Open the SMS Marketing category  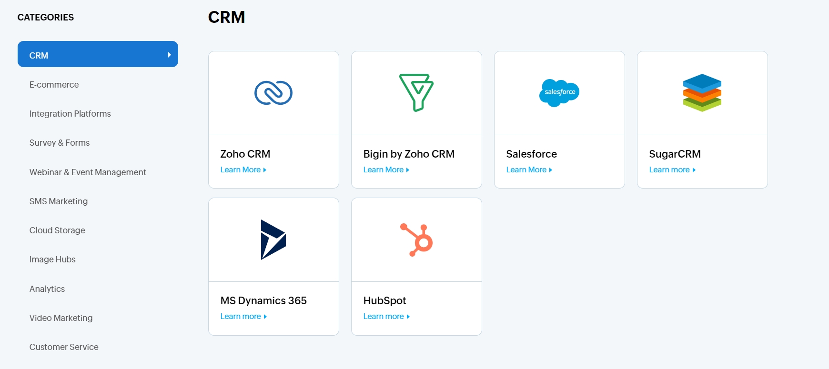tap(59, 201)
